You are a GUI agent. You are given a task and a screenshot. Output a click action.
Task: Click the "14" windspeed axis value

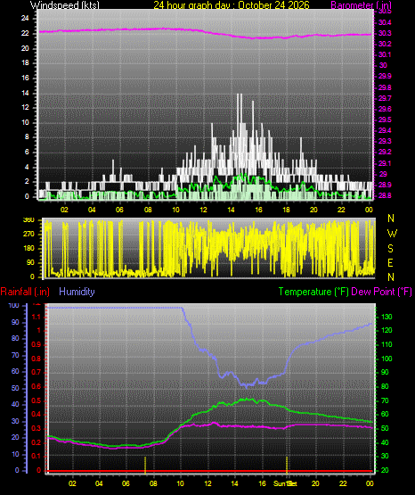pyautogui.click(x=25, y=93)
